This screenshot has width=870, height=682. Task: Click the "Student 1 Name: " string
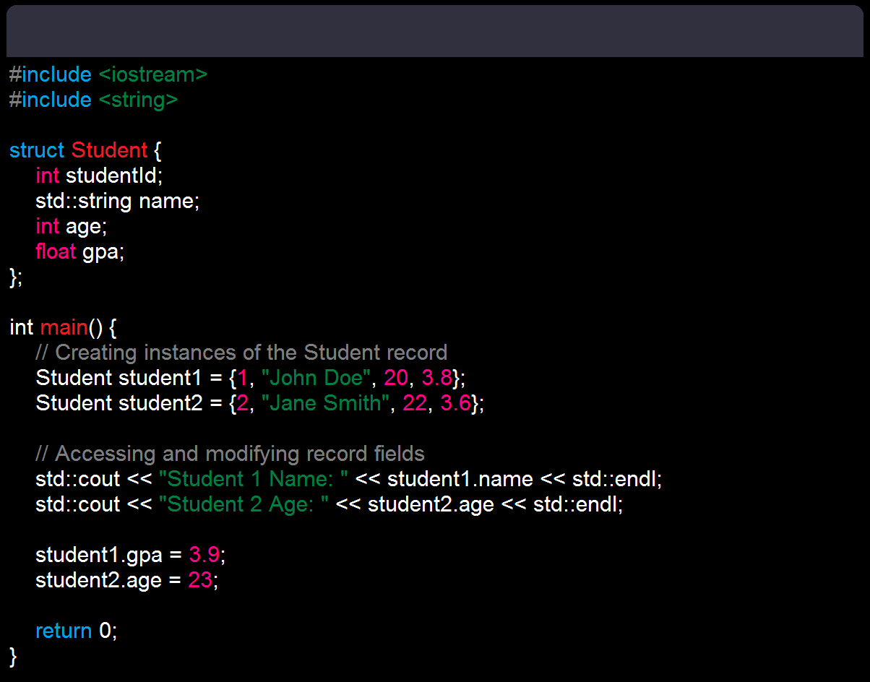[x=254, y=479]
